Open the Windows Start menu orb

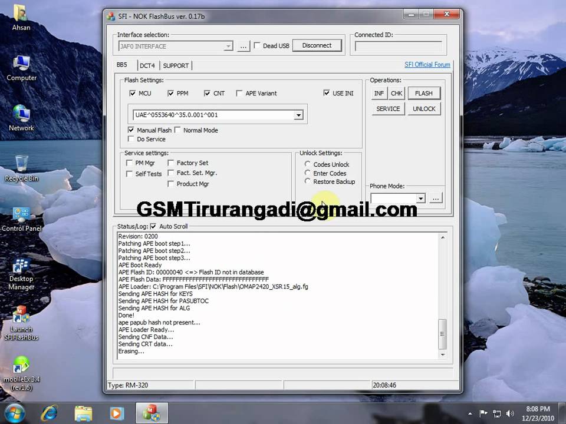(14, 413)
